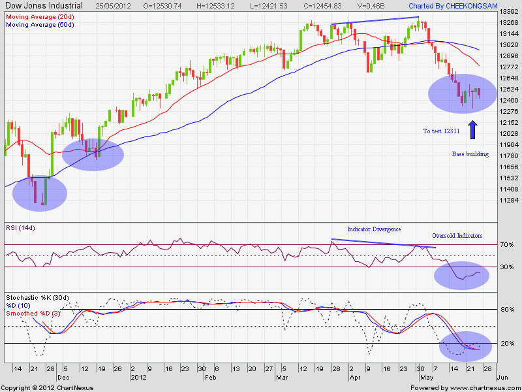Click the high value H=12533.12
Image resolution: width=522 pixels, height=392 pixels.
coord(215,6)
